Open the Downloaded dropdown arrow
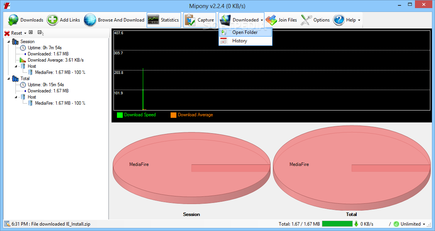The width and height of the screenshot is (435, 231). 262,20
